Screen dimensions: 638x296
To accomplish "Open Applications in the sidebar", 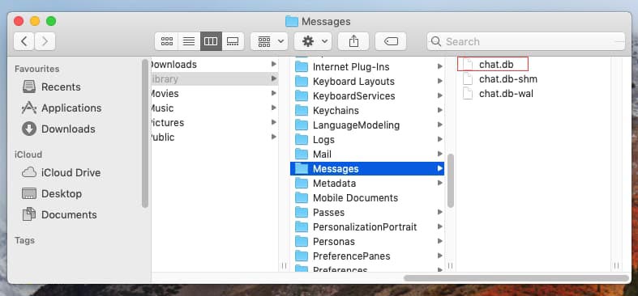I will (62, 108).
